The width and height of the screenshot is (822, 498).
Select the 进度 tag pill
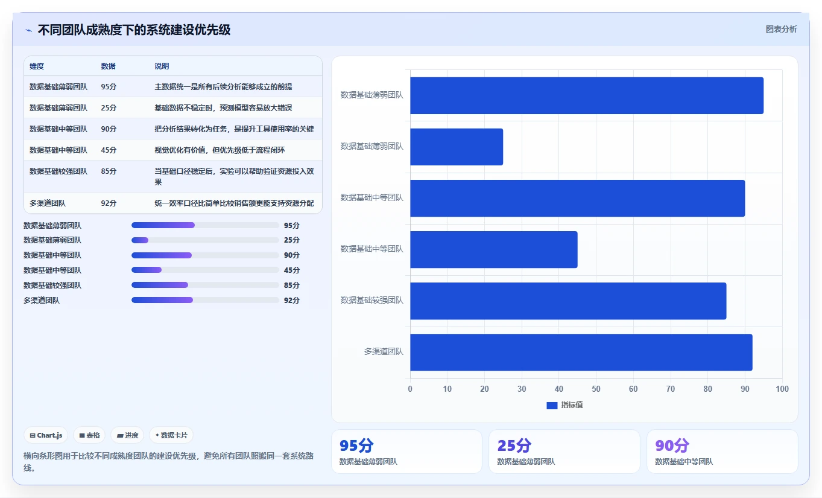point(127,435)
